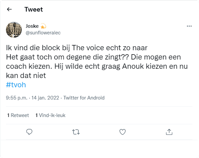This screenshot has height=158, width=199.
Task: Click the date '14 jan. 2022'
Action: coord(45,98)
